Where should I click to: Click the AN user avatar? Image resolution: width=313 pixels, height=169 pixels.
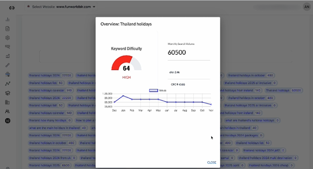pos(307,7)
